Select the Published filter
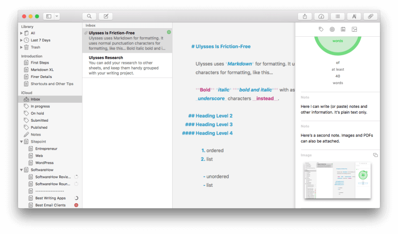Viewport: 398px width, 234px height. (50, 128)
